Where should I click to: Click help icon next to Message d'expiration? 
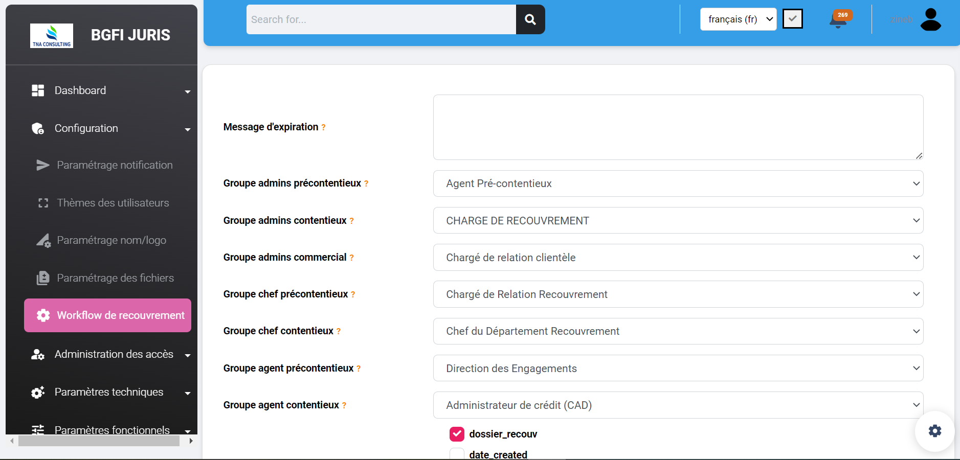[x=323, y=128]
